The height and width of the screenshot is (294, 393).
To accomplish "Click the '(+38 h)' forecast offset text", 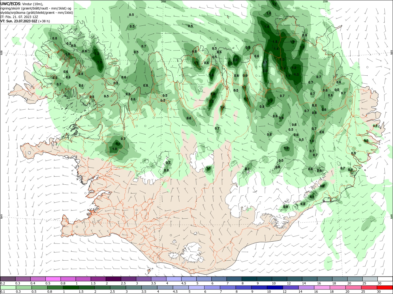I will pyautogui.click(x=44, y=21).
